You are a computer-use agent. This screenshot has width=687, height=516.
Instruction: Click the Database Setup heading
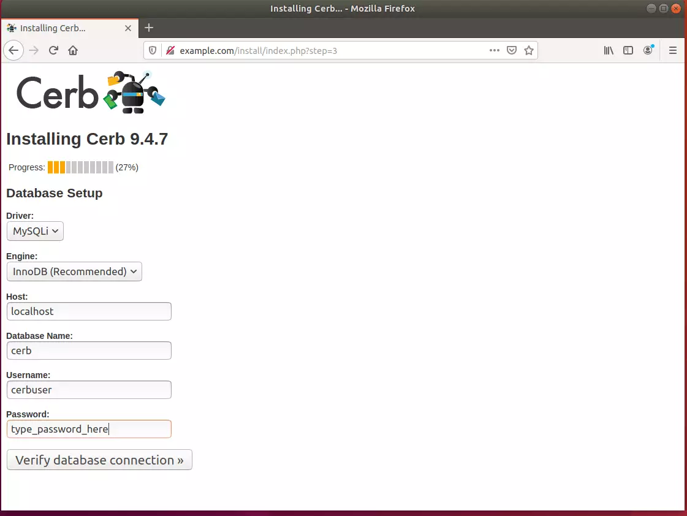(x=55, y=193)
